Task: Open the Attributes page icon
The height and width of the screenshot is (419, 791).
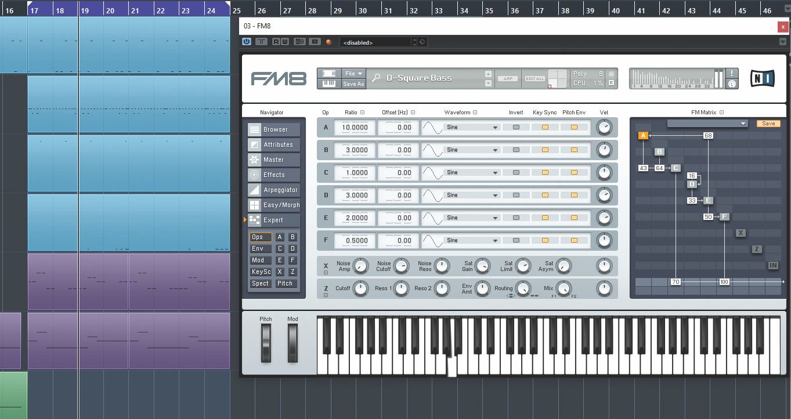Action: pos(254,145)
